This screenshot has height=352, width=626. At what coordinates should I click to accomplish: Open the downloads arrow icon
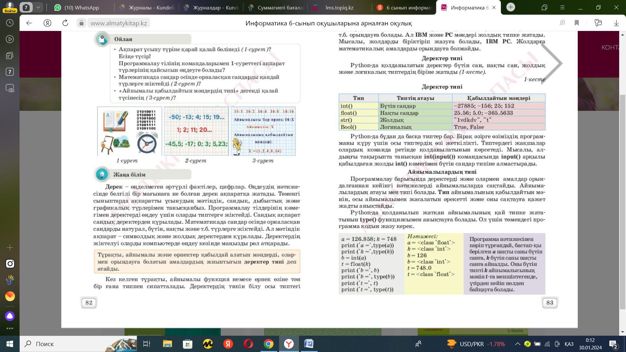[616, 23]
